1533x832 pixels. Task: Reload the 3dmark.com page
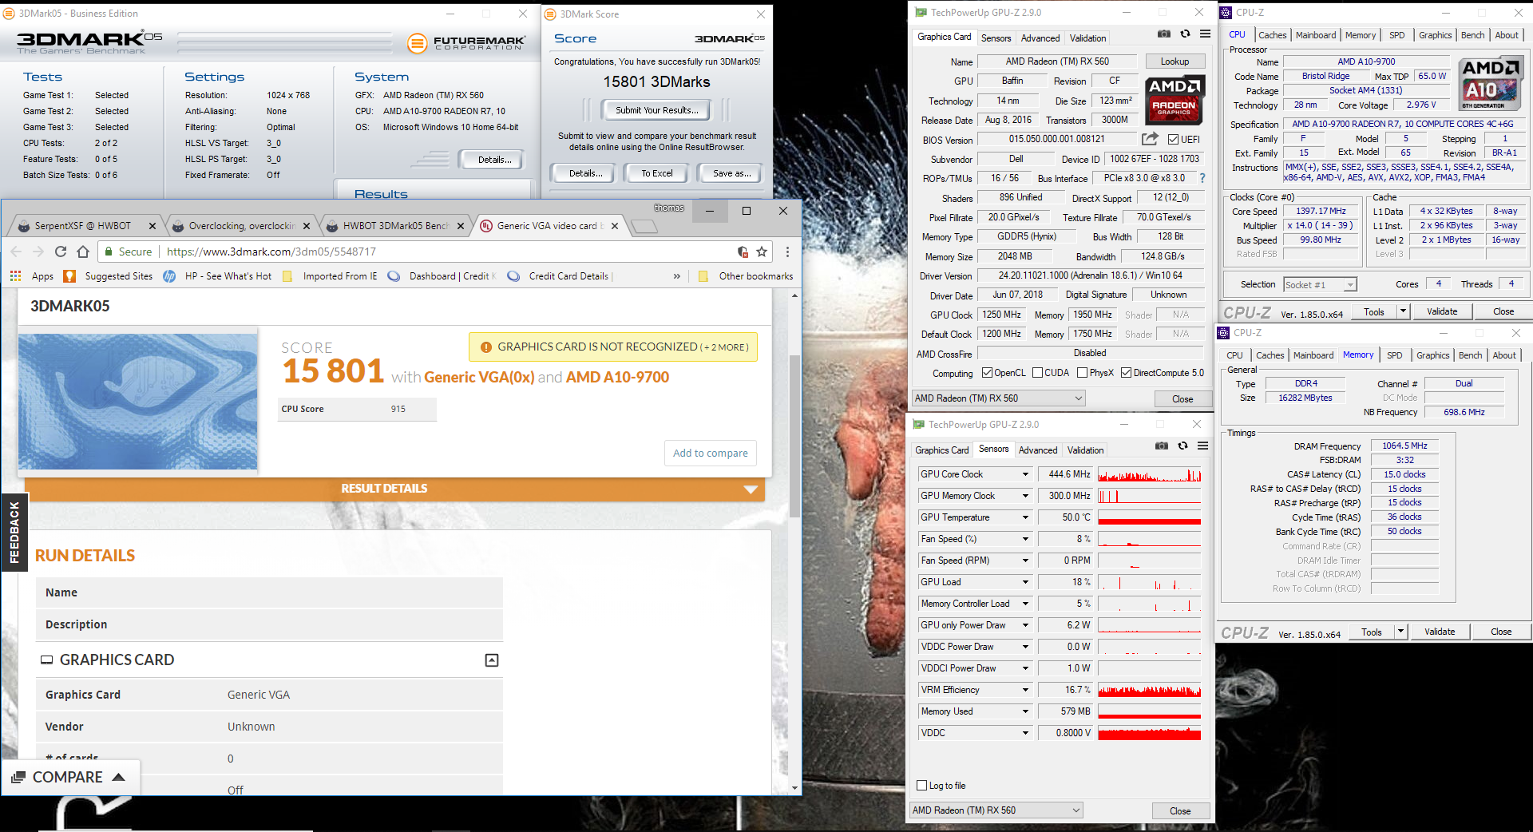click(61, 252)
